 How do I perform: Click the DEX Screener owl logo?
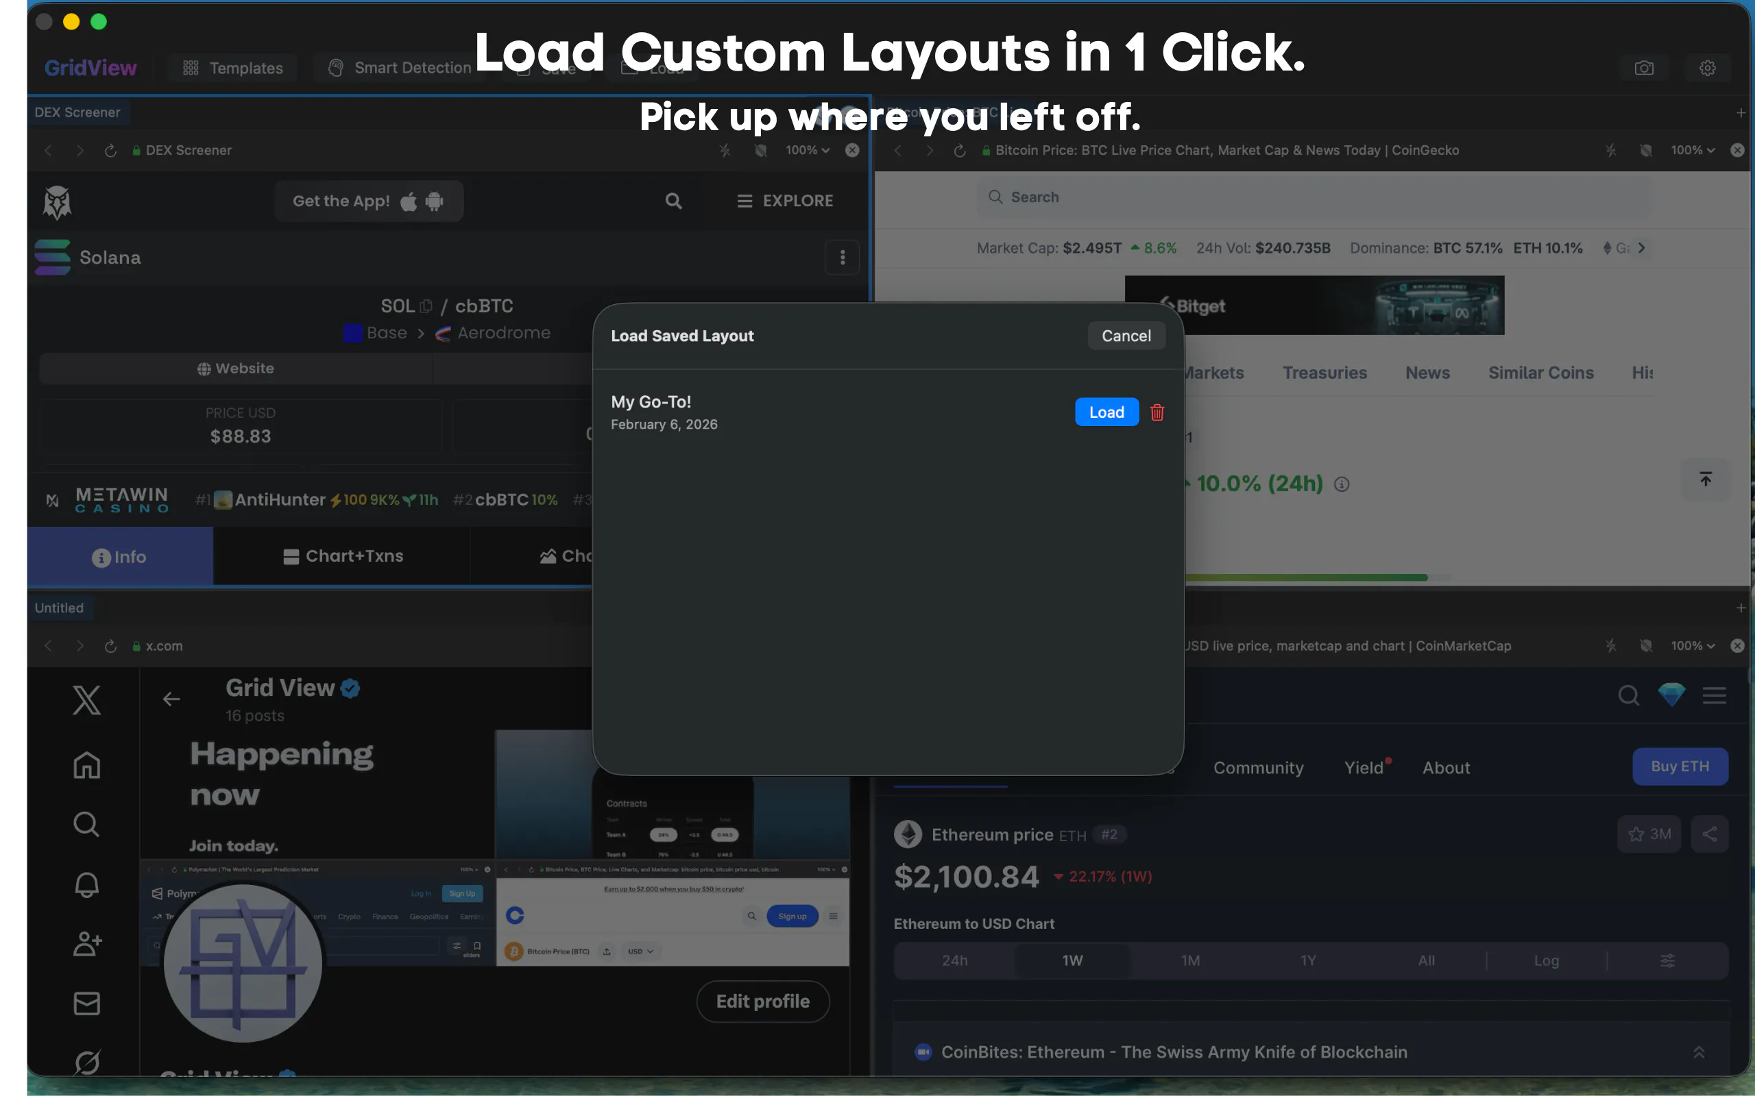pyautogui.click(x=57, y=202)
